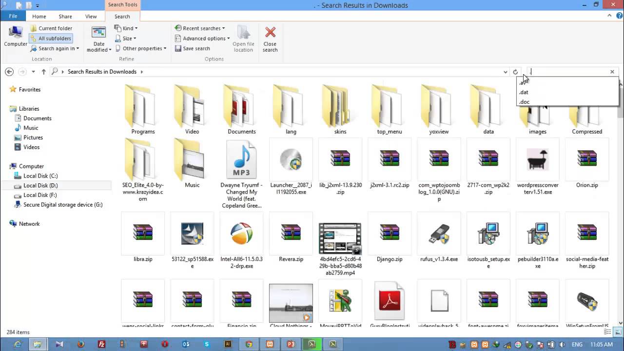Select pebuilder3110a.exe icon
624x351 pixels.
[538, 234]
